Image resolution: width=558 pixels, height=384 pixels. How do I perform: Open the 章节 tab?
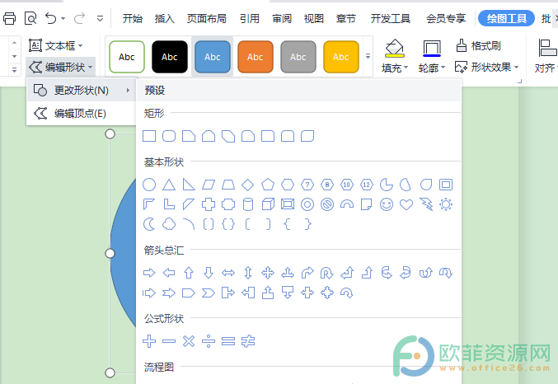tap(346, 18)
